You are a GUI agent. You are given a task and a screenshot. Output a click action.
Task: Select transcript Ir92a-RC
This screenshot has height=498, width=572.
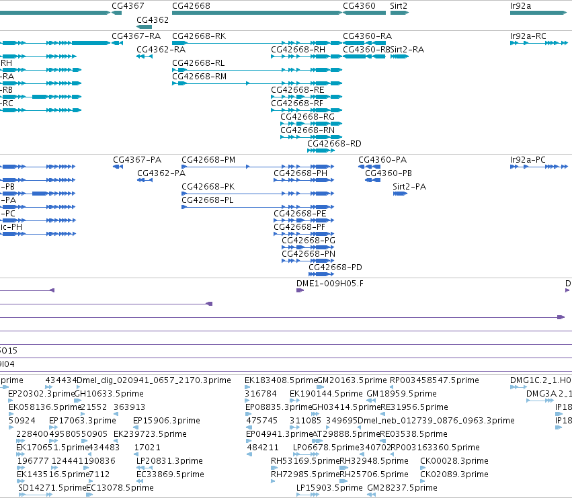[539, 43]
